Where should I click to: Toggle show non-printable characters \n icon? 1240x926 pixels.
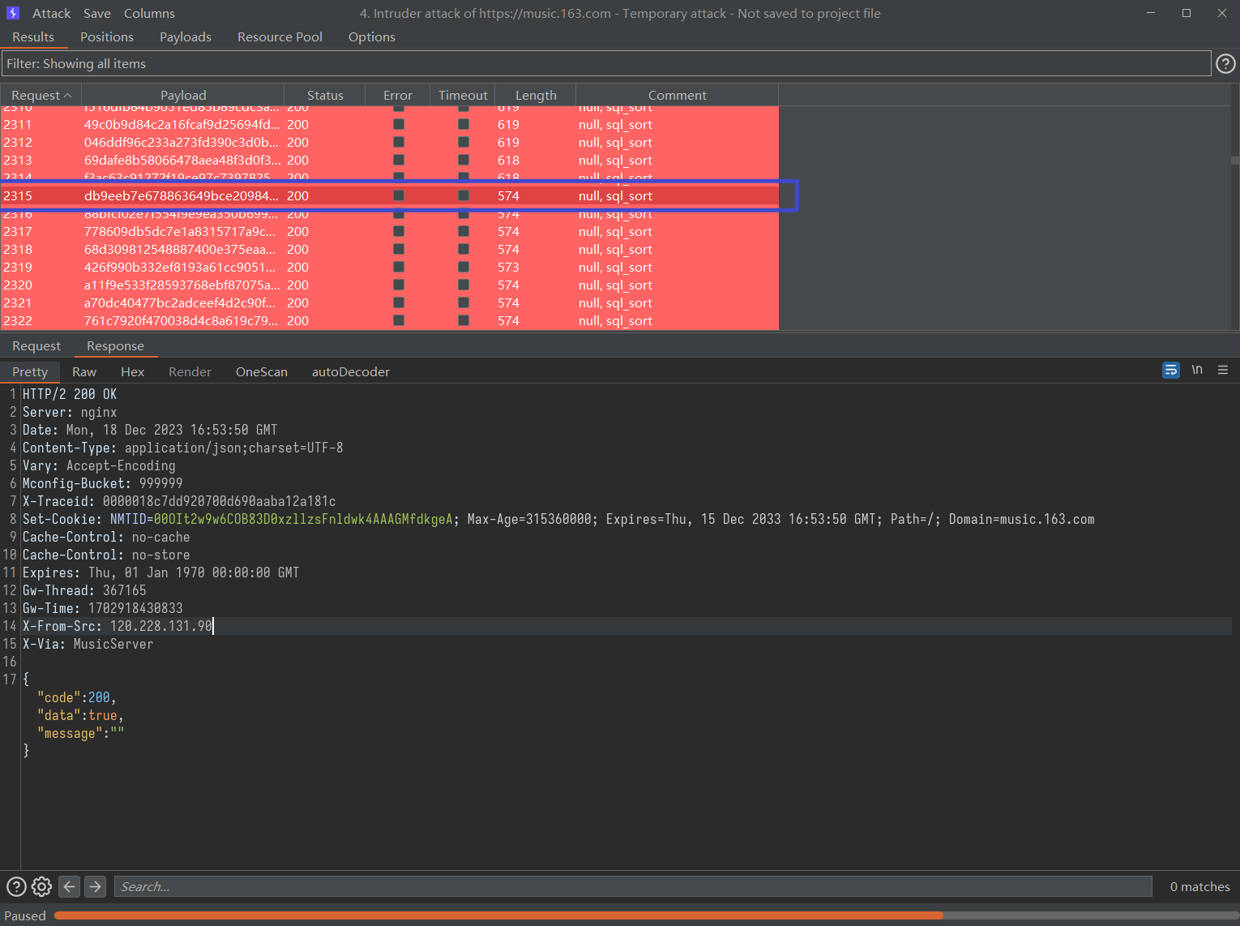1197,370
